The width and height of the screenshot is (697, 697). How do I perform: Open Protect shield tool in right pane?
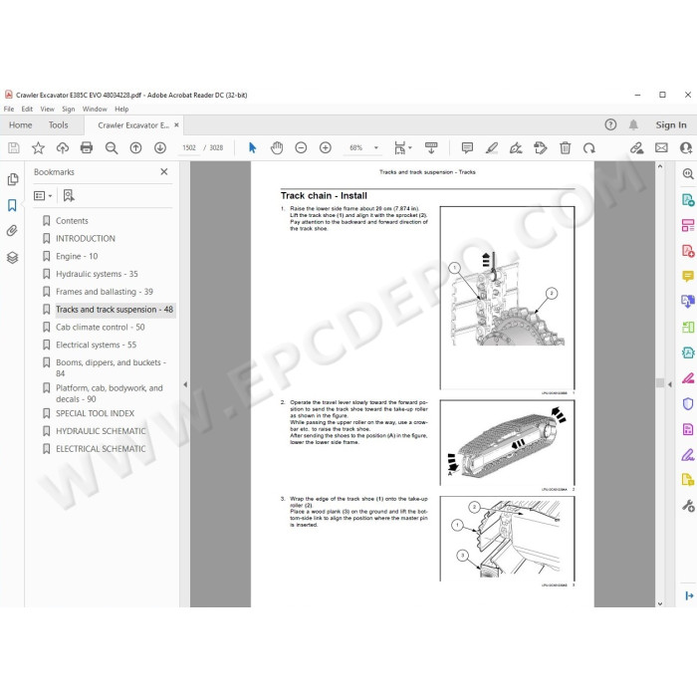click(688, 403)
